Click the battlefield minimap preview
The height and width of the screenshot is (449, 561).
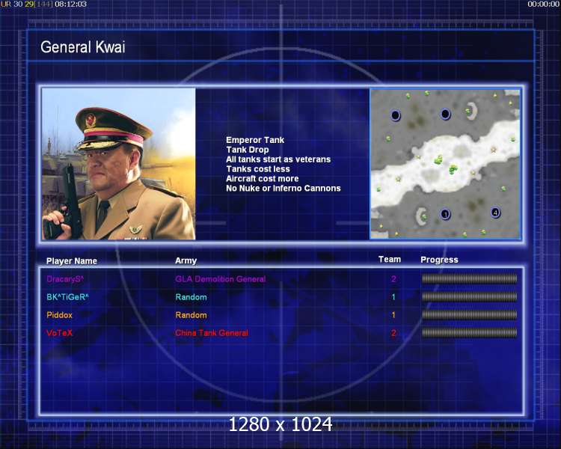point(446,164)
